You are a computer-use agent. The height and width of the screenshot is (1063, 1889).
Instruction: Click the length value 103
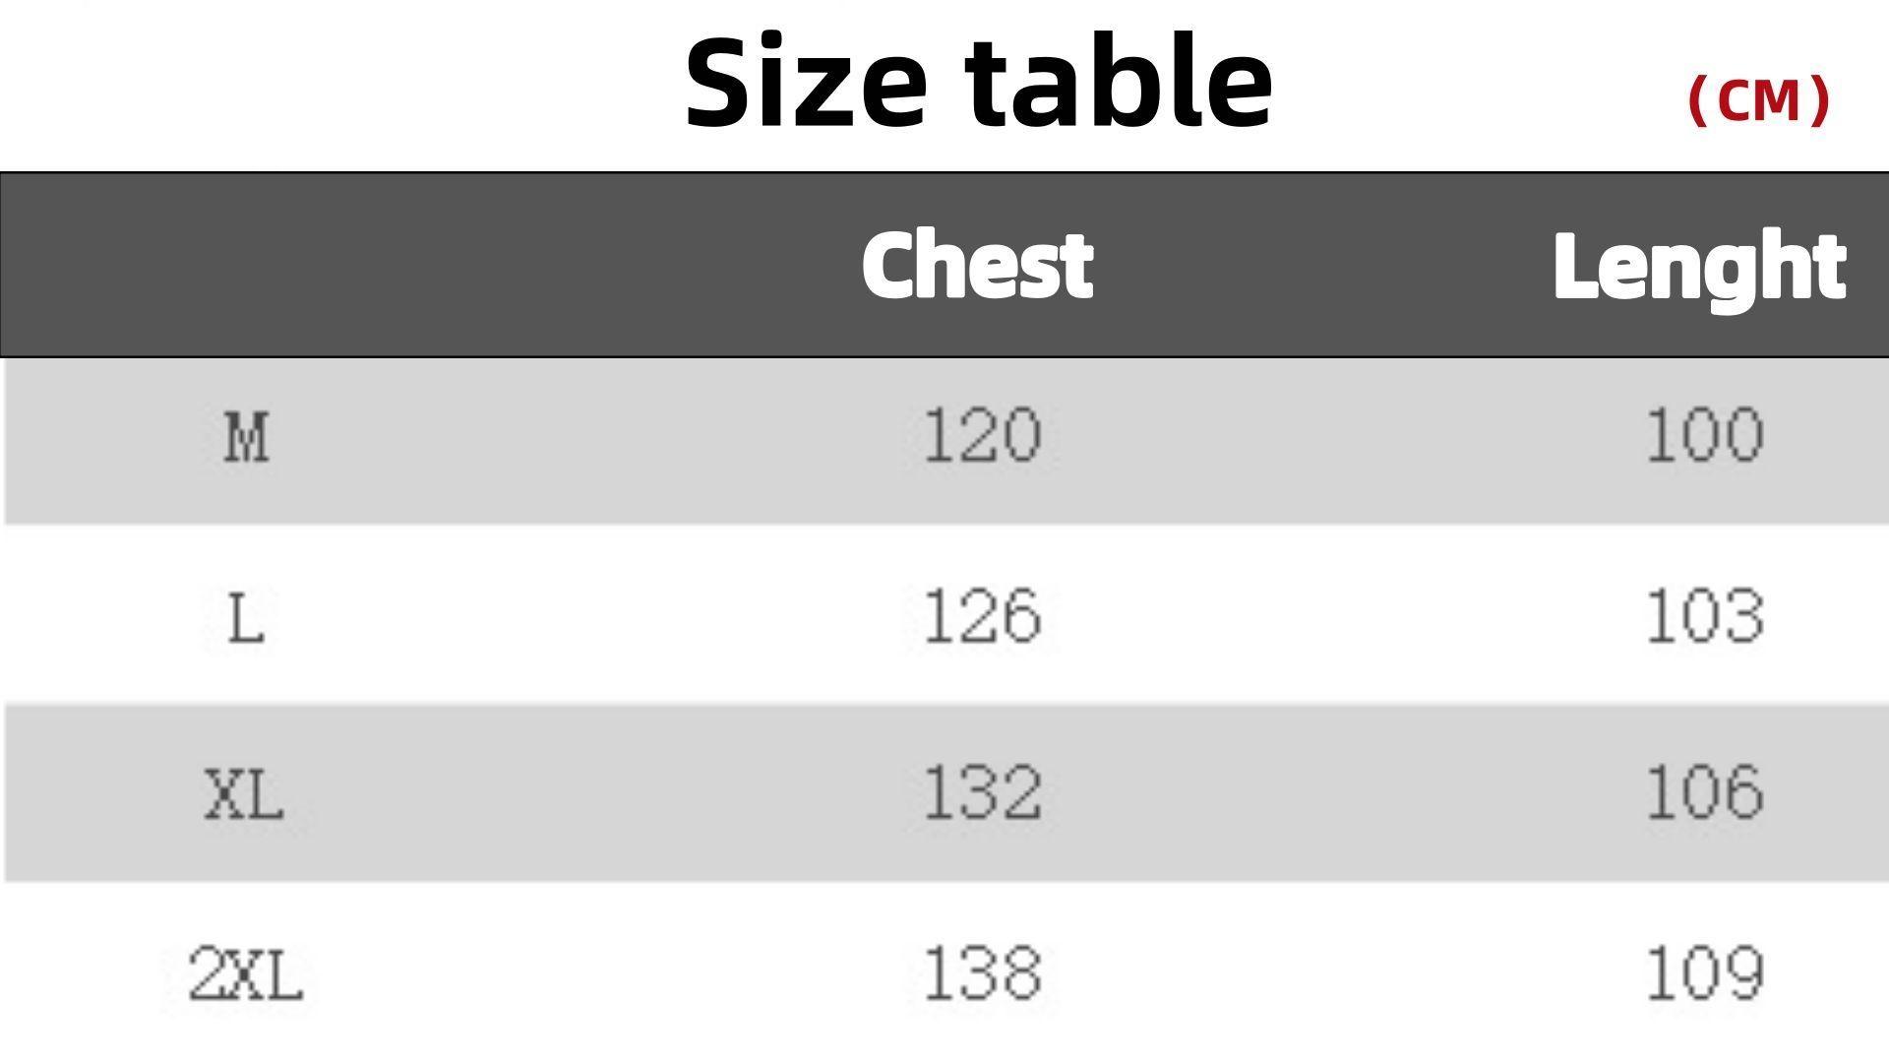[1705, 617]
